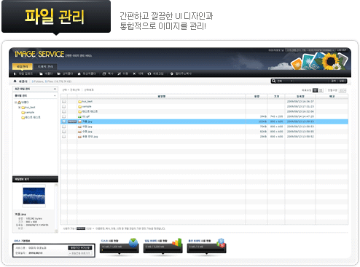Open the search scope dropdown in search bar
This screenshot has height=267, width=360.
tap(285, 81)
